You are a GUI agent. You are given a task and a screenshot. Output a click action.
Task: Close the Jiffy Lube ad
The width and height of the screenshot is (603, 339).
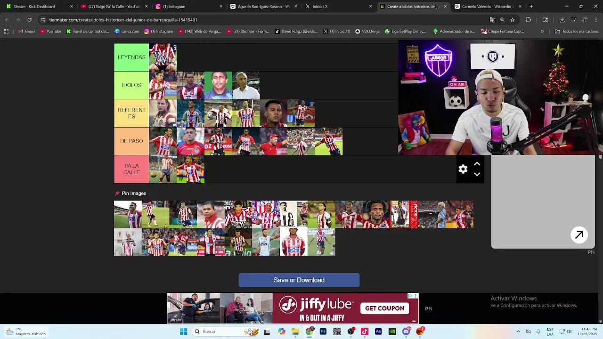tap(416, 296)
